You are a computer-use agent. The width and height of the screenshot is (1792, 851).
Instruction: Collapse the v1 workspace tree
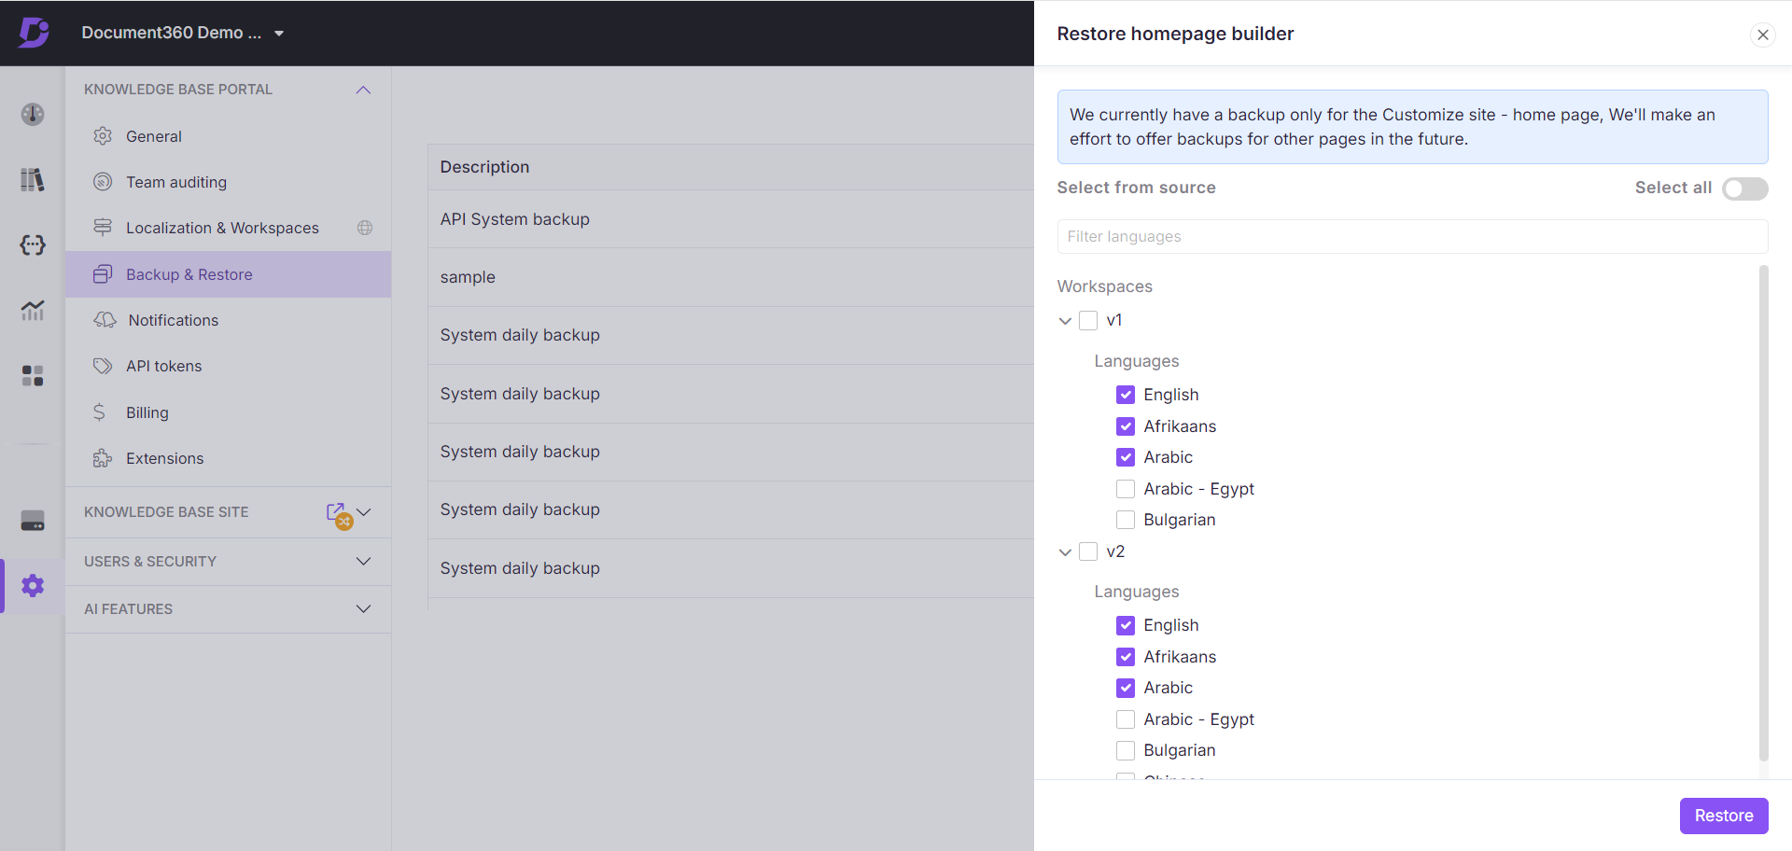1065,321
